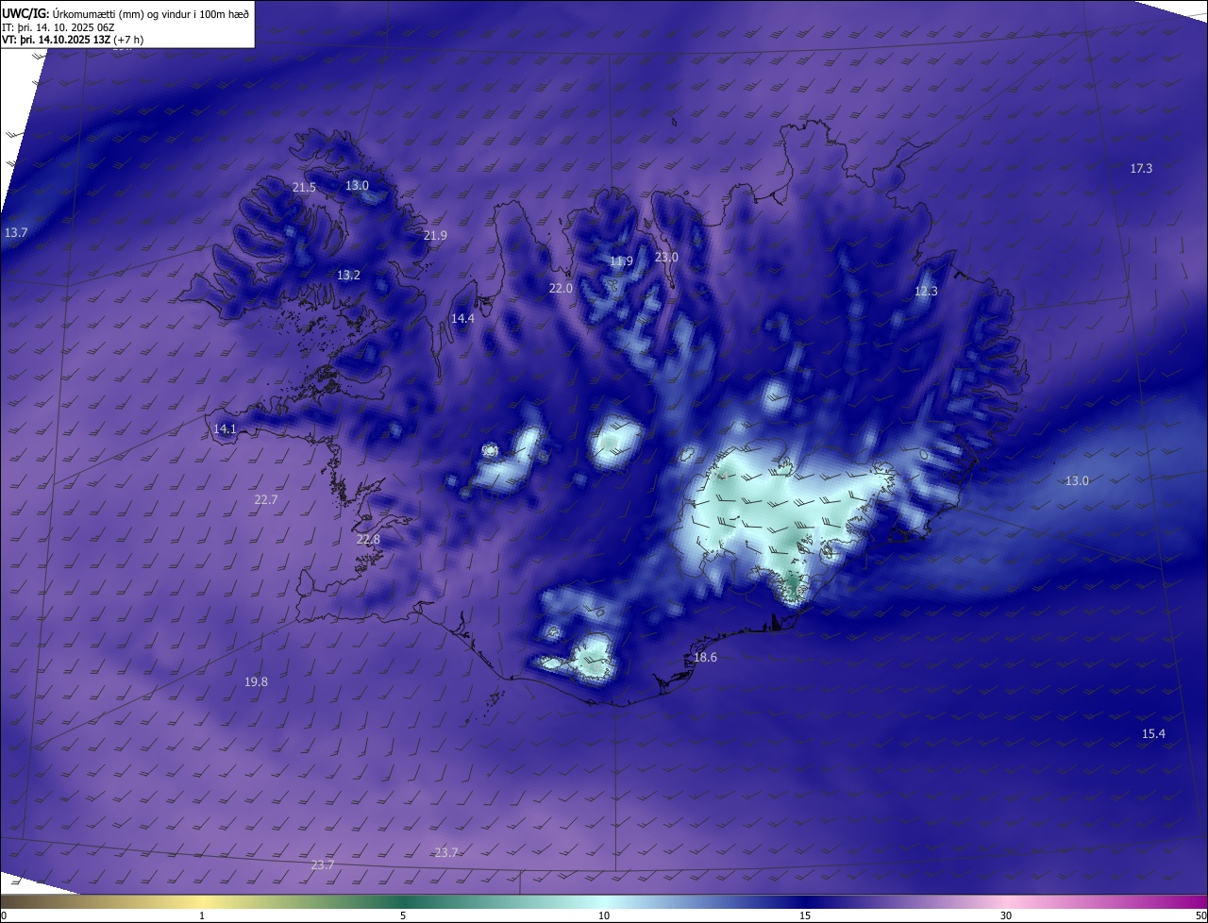Click the initial time line 'IT: þri. 14. 10. 2025 06Z'
The height and width of the screenshot is (923, 1208).
pyautogui.click(x=60, y=27)
